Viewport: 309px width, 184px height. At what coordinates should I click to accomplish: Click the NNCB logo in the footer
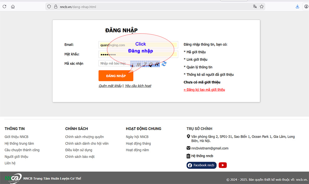click(13, 178)
